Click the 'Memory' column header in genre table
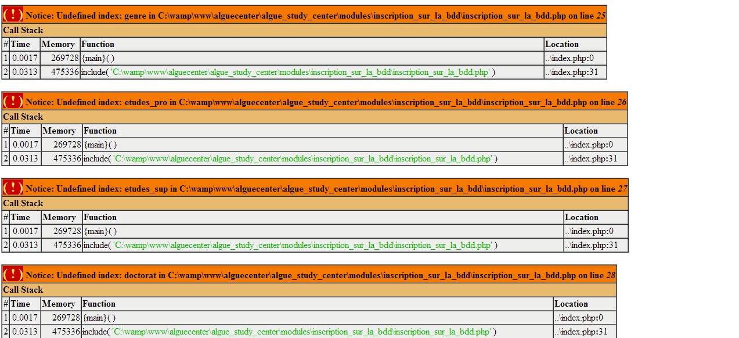 coord(58,44)
